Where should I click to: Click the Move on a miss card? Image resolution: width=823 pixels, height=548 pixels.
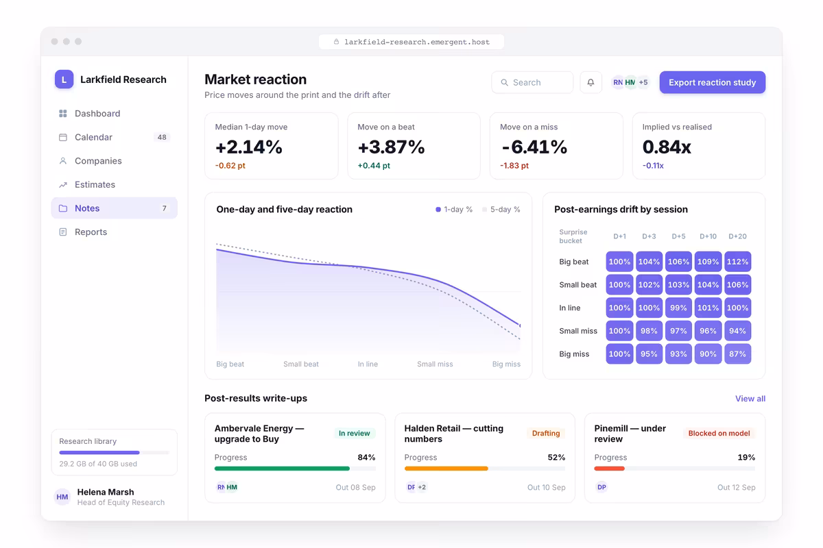click(x=556, y=146)
